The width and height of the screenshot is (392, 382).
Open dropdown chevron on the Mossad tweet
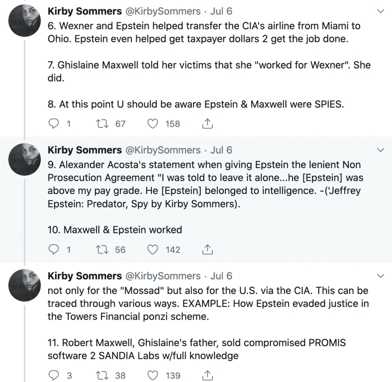pos(381,276)
